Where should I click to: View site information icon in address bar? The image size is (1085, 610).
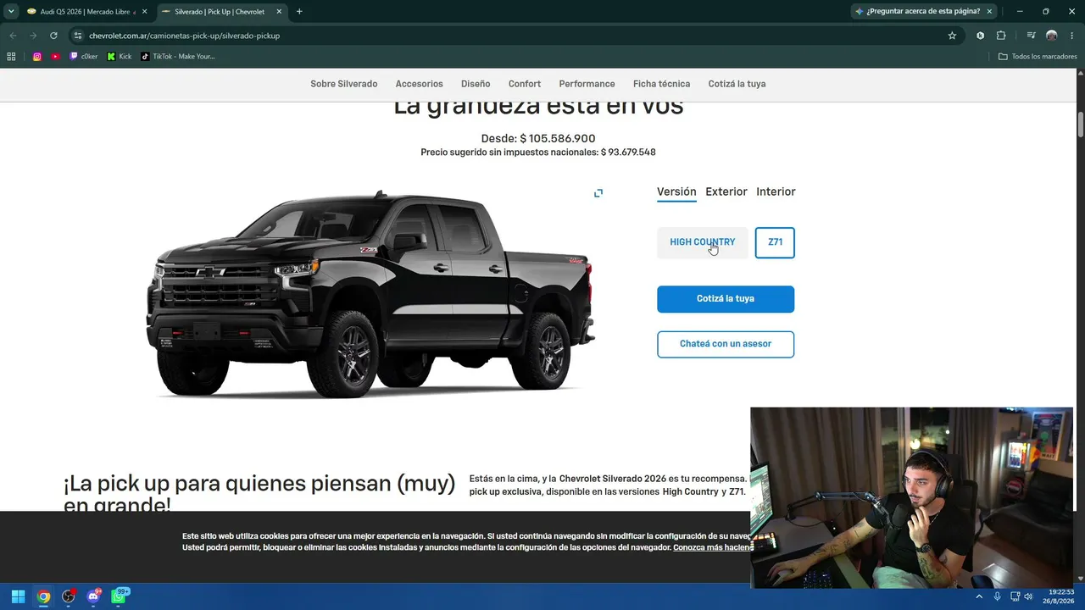[x=78, y=36]
